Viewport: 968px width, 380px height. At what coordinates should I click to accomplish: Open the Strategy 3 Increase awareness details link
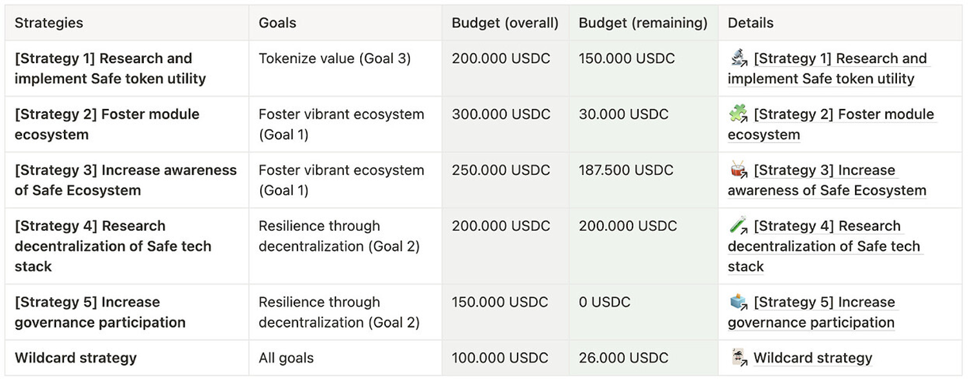pyautogui.click(x=828, y=181)
